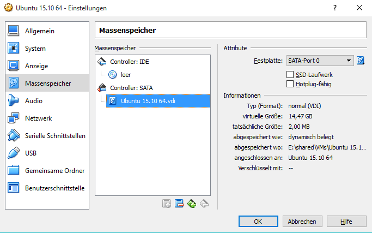Toggle the Hotplug-fähig checkbox

(290, 84)
